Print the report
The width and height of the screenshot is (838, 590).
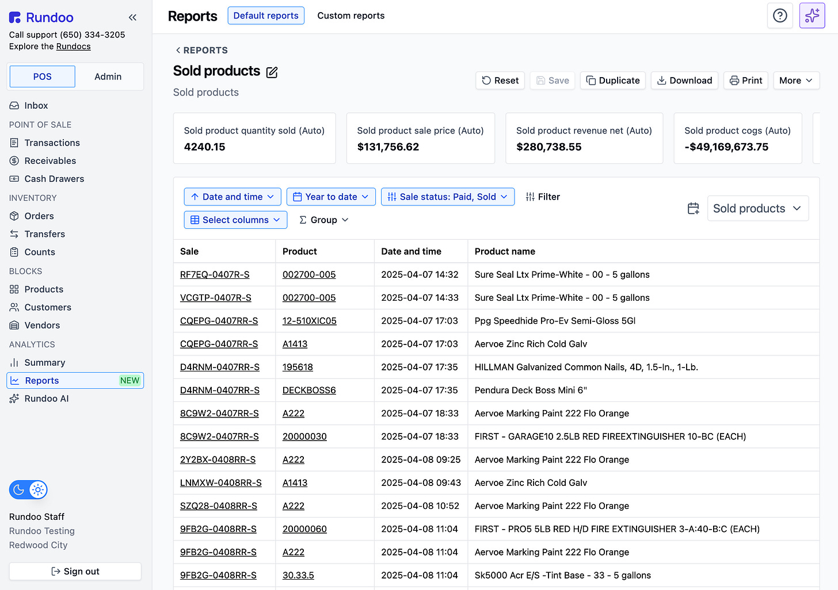click(746, 81)
